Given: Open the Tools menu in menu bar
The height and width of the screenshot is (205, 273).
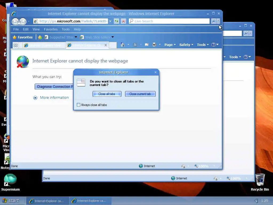Looking at the screenshot, I should pos(66,29).
